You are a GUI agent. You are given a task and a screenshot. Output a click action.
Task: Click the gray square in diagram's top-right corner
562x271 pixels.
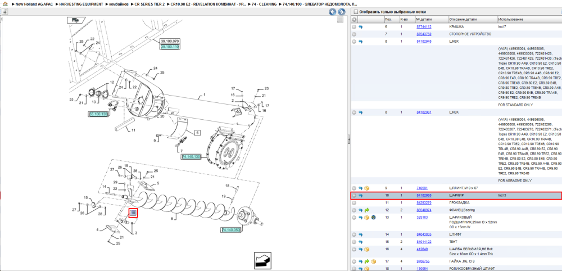click(341, 20)
